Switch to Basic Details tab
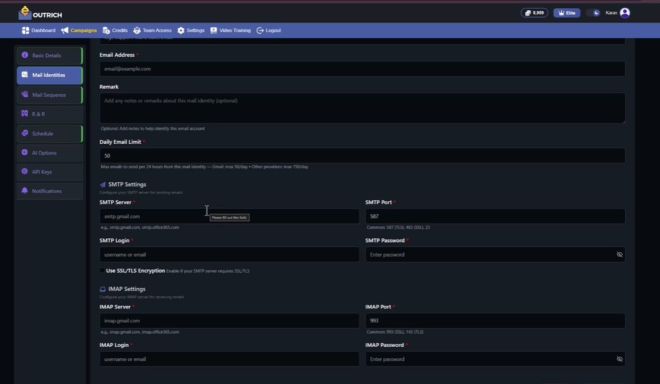Image resolution: width=660 pixels, height=384 pixels. [x=50, y=55]
